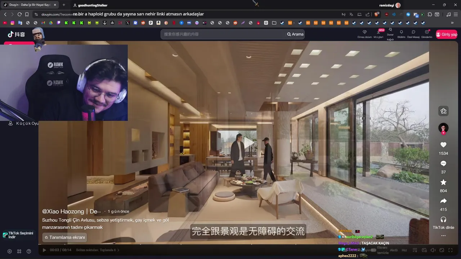This screenshot has width=461, height=259.
Task: Open the comments bubble showing 37
Action: tap(443, 163)
